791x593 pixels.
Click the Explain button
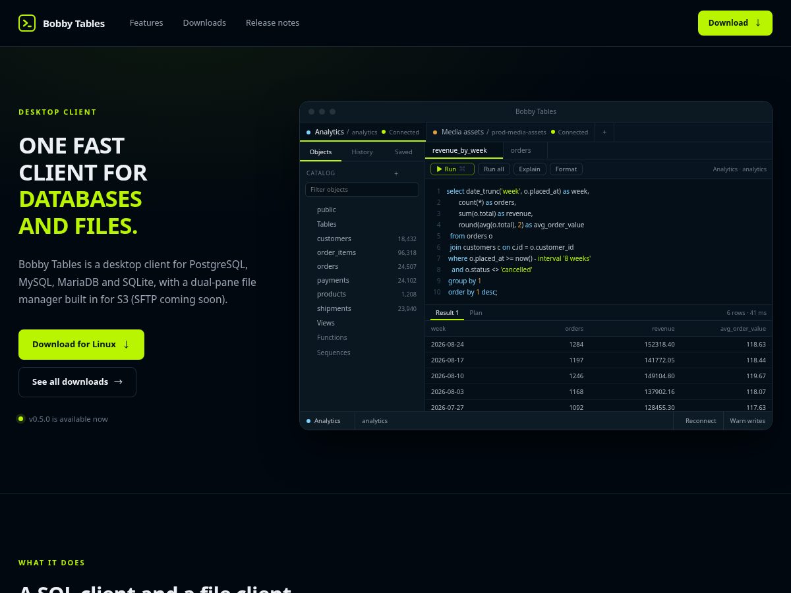coord(529,169)
